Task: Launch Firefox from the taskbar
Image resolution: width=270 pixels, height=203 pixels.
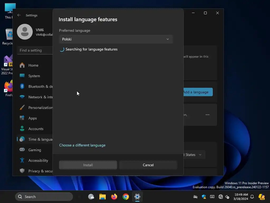Action: 114,197
